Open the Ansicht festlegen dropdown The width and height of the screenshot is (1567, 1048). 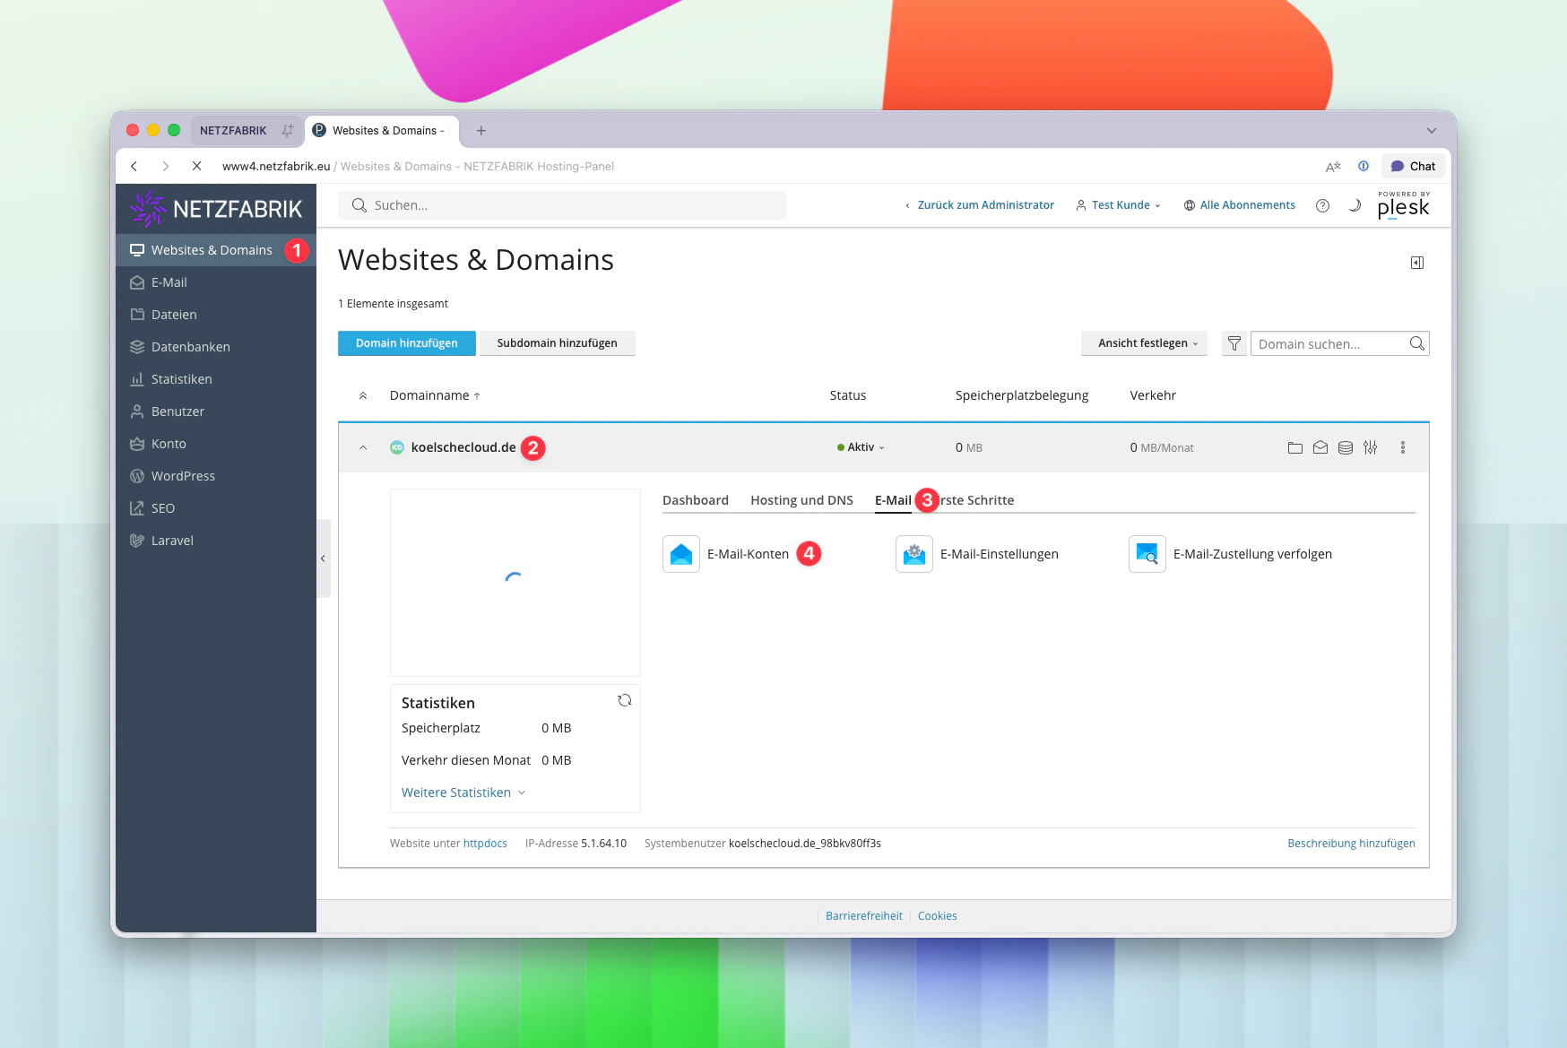1144,343
